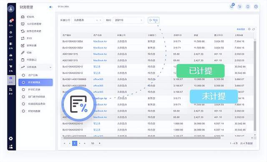This screenshot has height=162, width=267.
Task: Go to the next page arrow after page 1
Action: click(80, 143)
